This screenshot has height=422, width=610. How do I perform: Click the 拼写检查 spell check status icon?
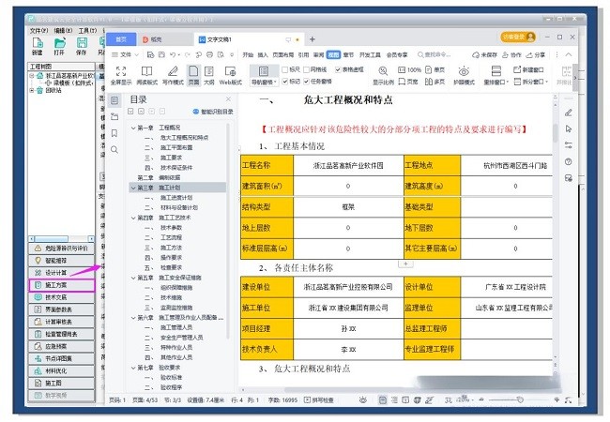(x=307, y=399)
